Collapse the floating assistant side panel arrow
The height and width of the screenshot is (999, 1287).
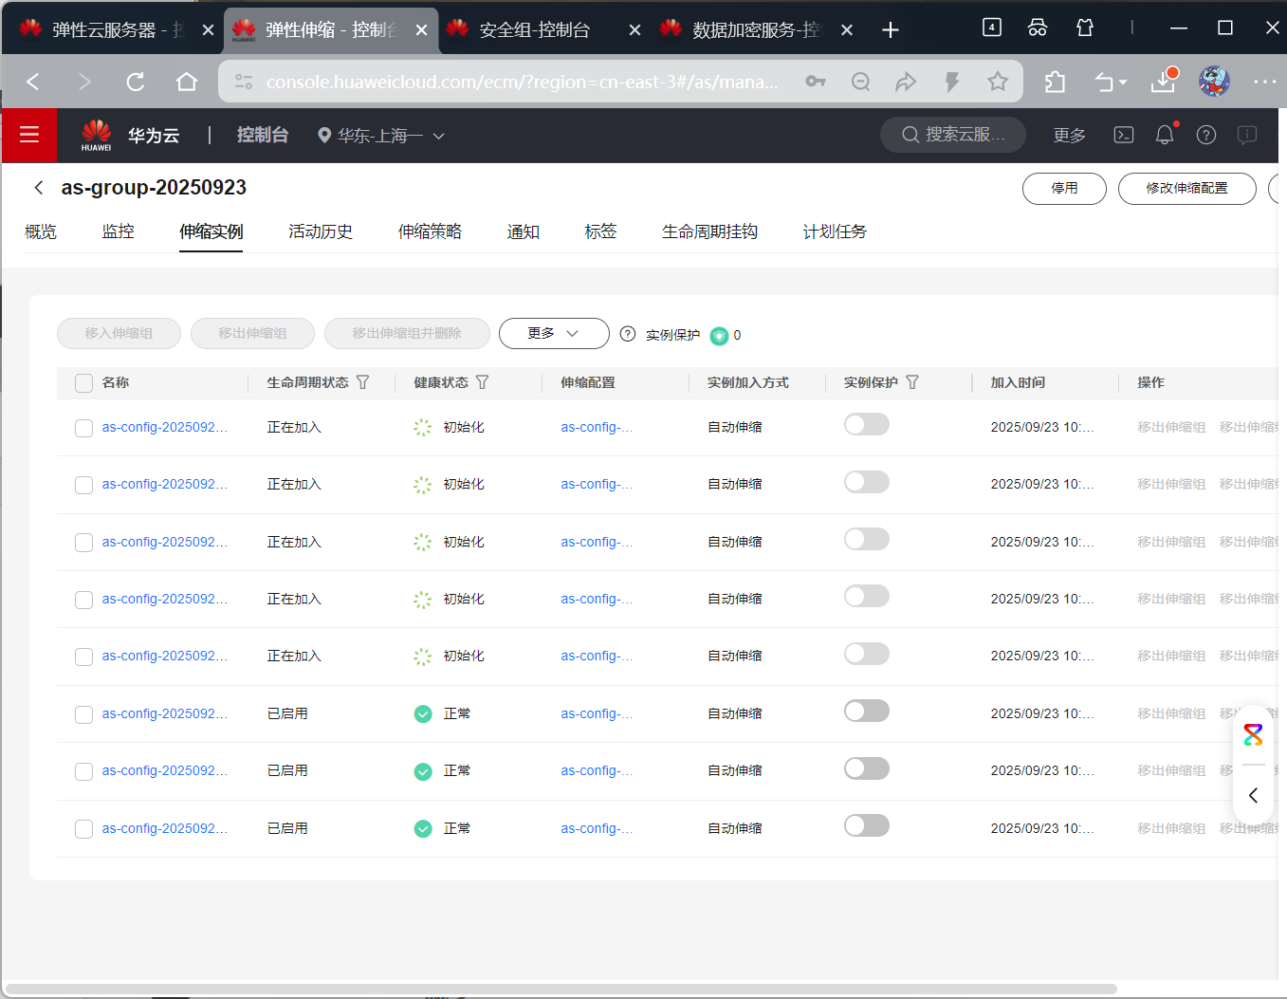point(1253,795)
